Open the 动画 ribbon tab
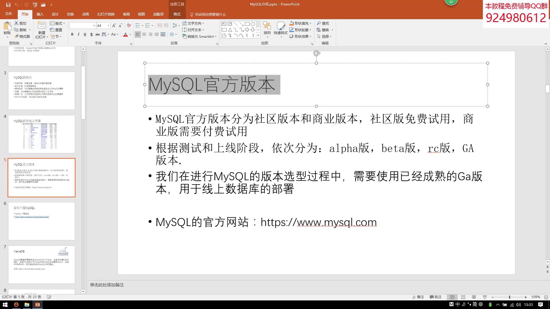The height and width of the screenshot is (309, 550). pyautogui.click(x=85, y=14)
